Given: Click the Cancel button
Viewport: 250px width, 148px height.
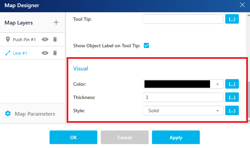Looking at the screenshot, I should tap(125, 137).
